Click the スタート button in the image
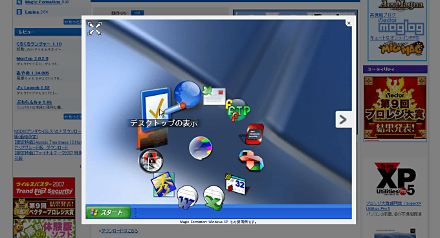Image resolution: width=440 pixels, height=238 pixels. click(108, 212)
